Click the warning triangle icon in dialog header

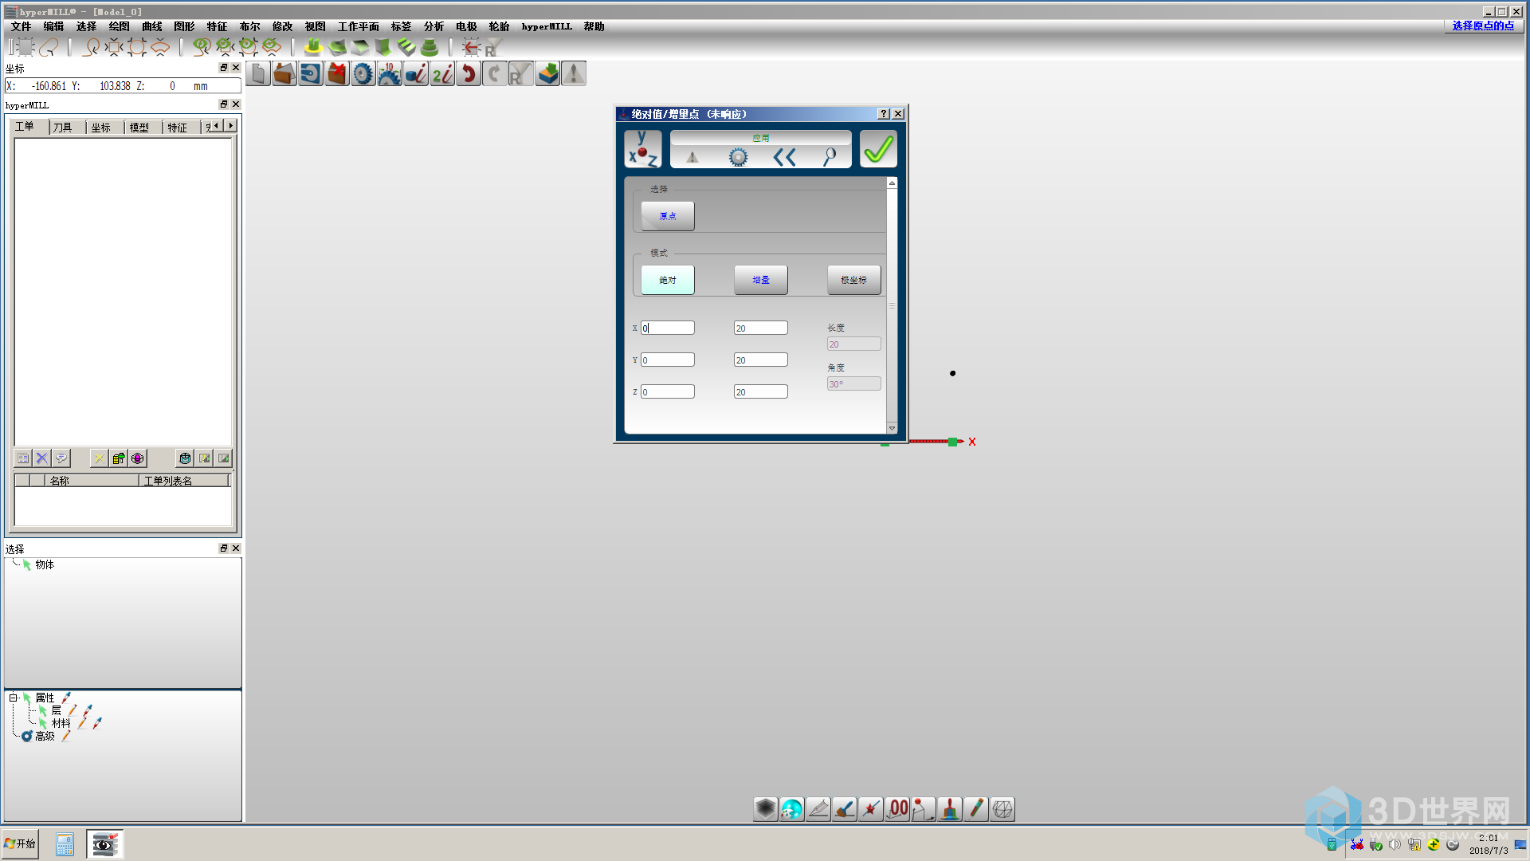[x=692, y=157]
